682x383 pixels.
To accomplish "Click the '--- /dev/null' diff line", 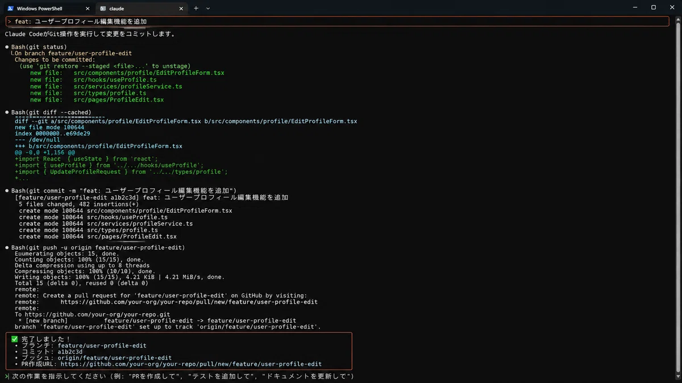I will (38, 140).
